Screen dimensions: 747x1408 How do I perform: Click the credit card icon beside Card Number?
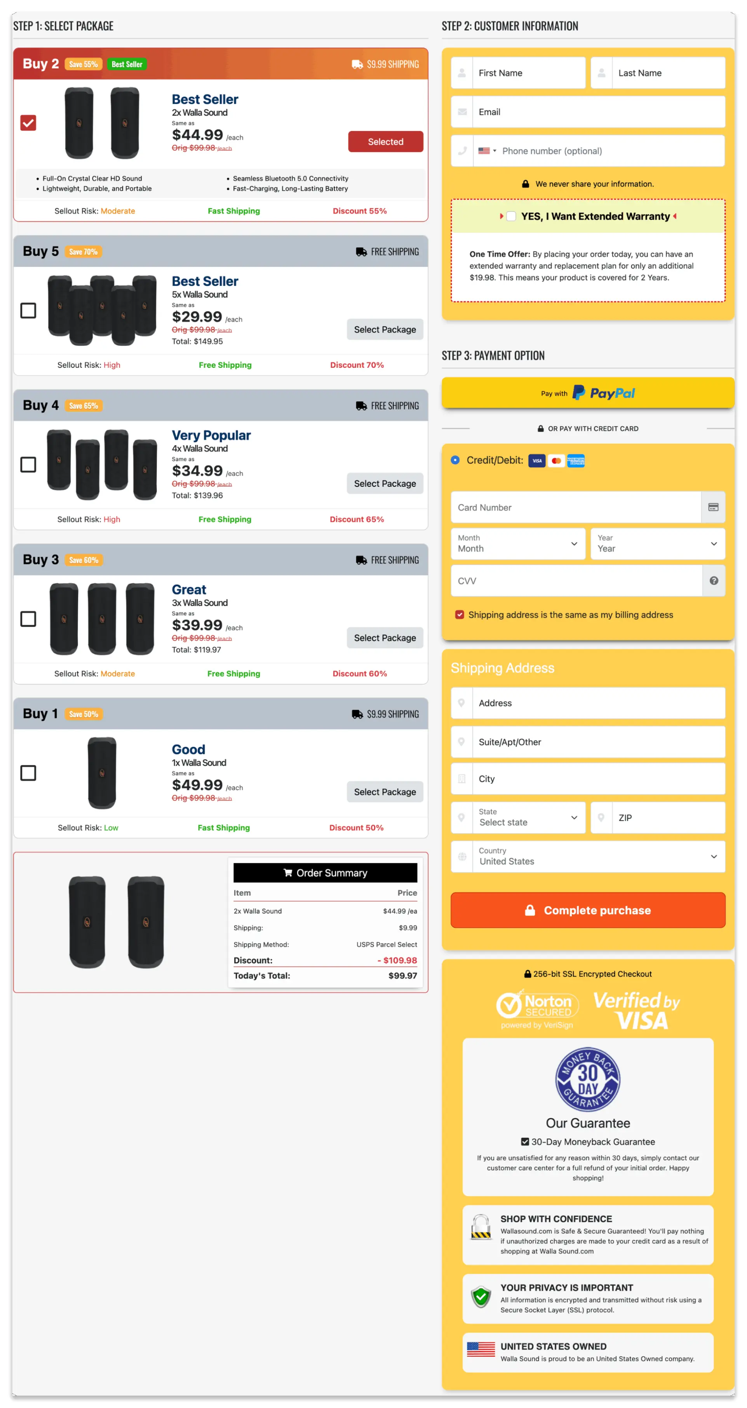712,507
